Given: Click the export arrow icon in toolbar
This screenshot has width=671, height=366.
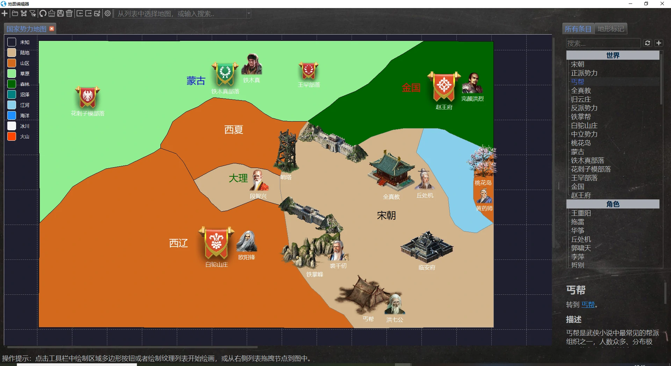Looking at the screenshot, I should pos(88,13).
